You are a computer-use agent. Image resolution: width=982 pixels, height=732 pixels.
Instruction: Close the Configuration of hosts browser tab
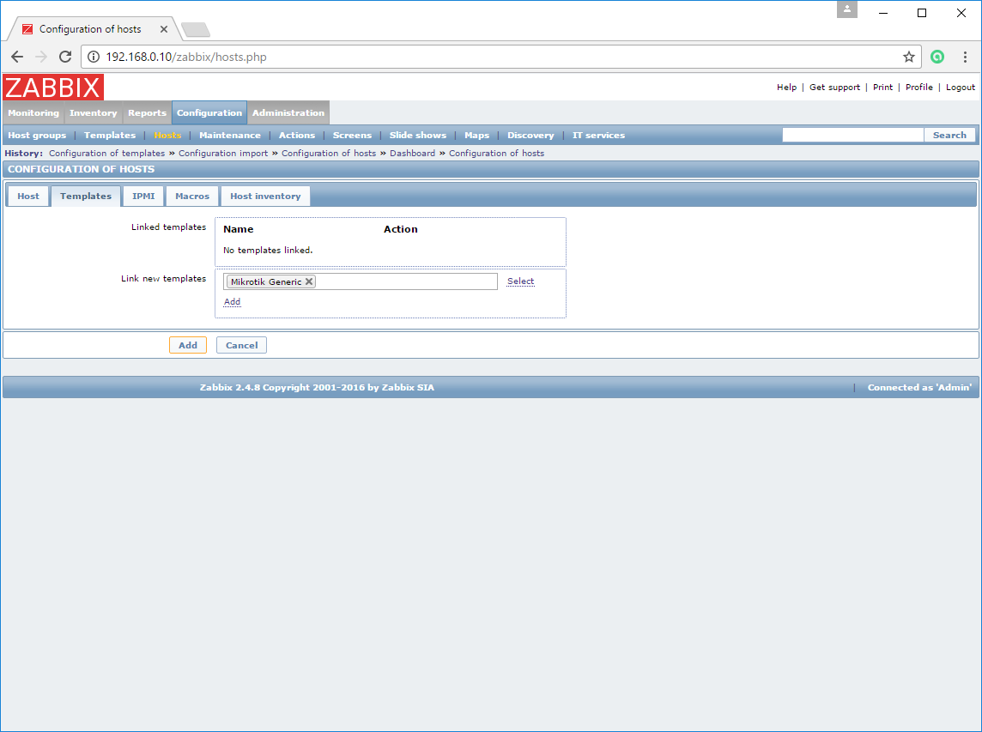tap(163, 29)
